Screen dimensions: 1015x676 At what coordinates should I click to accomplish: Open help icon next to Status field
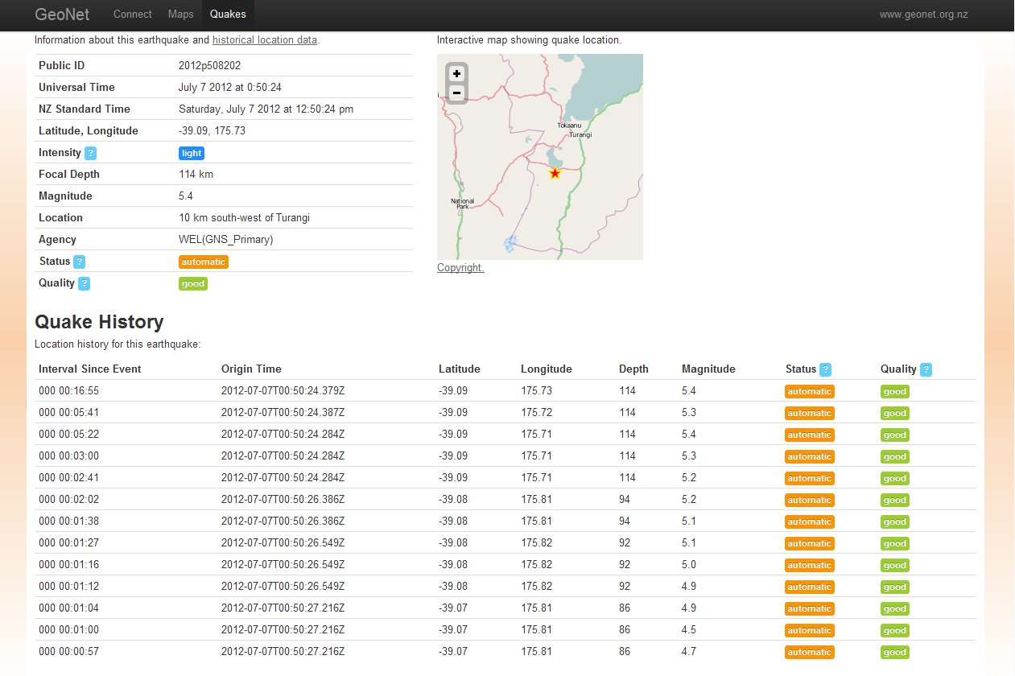[79, 262]
